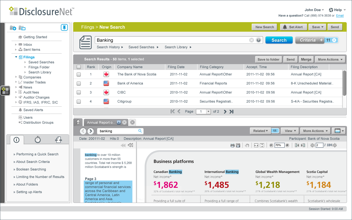Click the pop-out icon on Annual Report tab
The image size is (352, 220).
click(119, 122)
